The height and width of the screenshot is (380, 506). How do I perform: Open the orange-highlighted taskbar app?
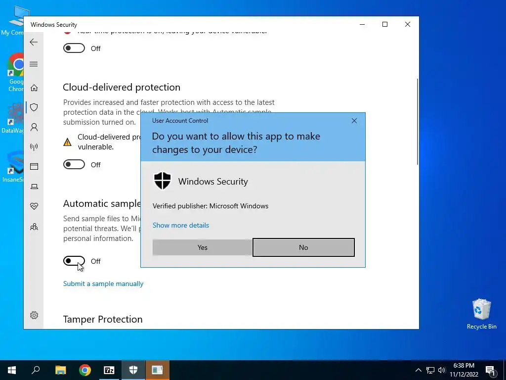click(158, 370)
